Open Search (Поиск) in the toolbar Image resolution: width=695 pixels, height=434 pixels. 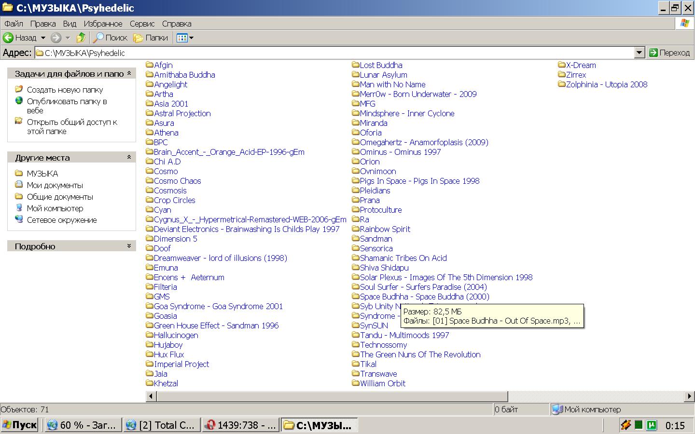coord(110,38)
